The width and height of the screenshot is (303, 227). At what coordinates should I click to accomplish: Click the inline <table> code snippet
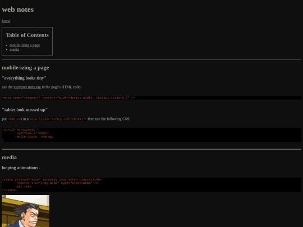coord(14,119)
